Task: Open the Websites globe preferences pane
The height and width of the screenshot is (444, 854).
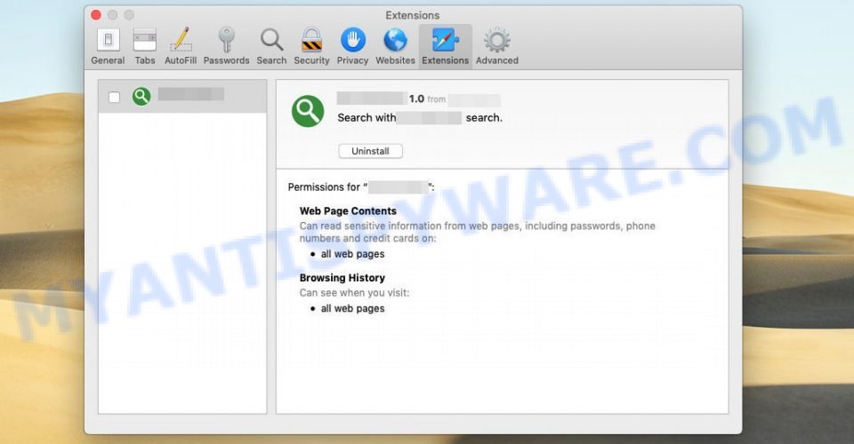Action: tap(395, 46)
